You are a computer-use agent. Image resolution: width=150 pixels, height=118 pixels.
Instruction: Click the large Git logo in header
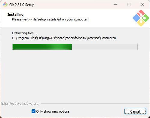pos(141,18)
